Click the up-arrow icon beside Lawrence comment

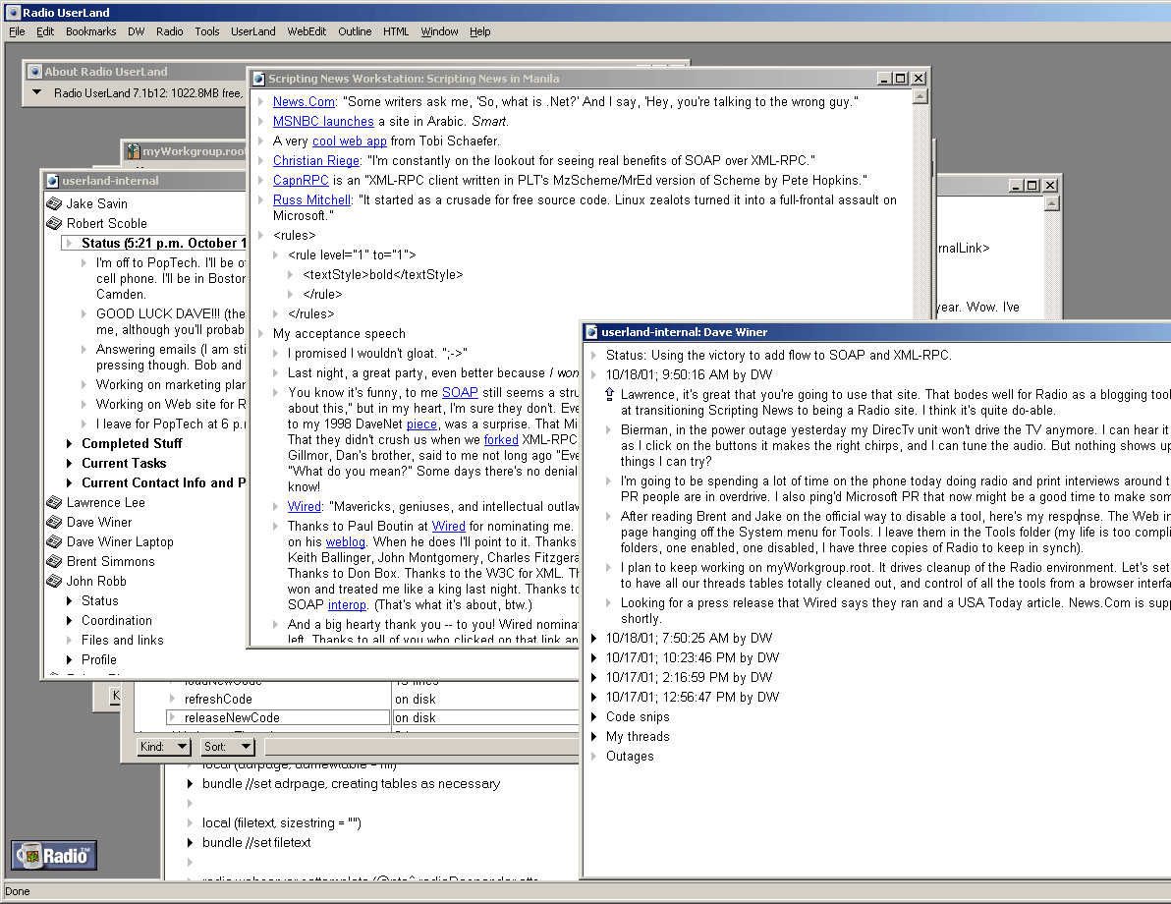point(611,395)
